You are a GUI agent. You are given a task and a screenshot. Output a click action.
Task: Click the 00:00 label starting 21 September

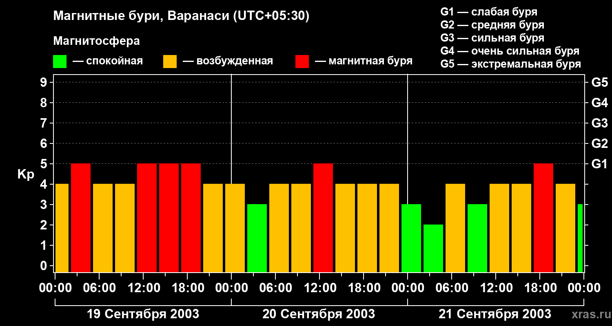click(x=407, y=288)
